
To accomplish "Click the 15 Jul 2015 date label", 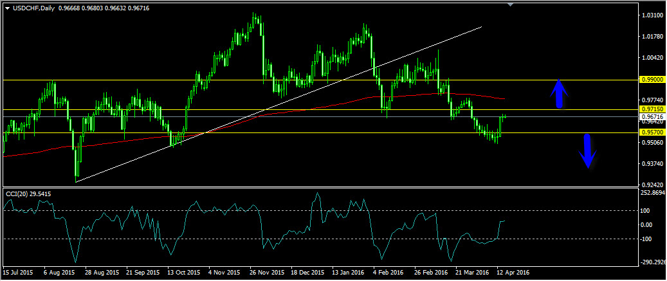I will 18,271.
